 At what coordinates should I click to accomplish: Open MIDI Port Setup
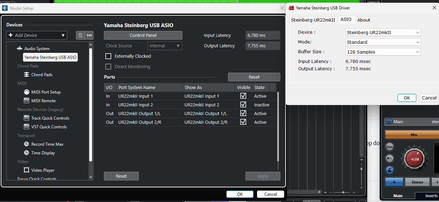click(46, 92)
